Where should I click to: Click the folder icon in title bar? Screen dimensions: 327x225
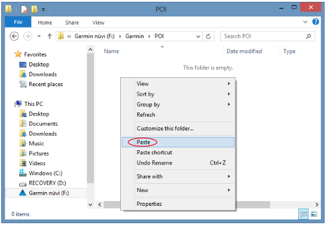click(x=8, y=9)
